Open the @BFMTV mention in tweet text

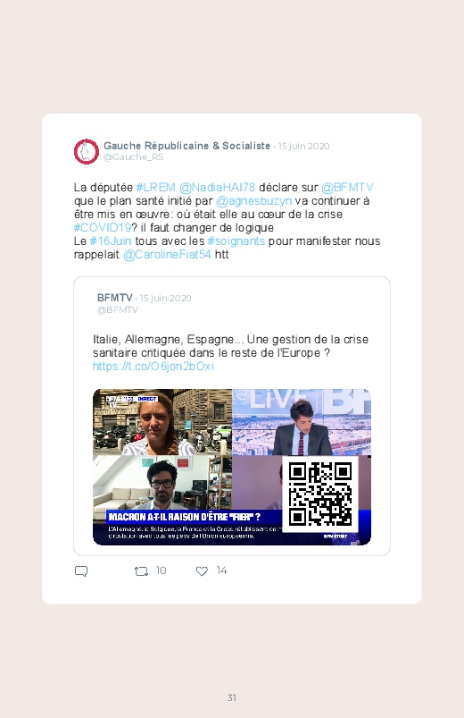click(347, 187)
